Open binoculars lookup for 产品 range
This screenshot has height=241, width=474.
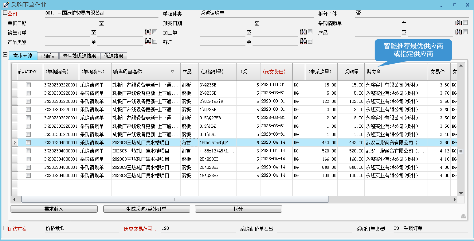point(459,32)
